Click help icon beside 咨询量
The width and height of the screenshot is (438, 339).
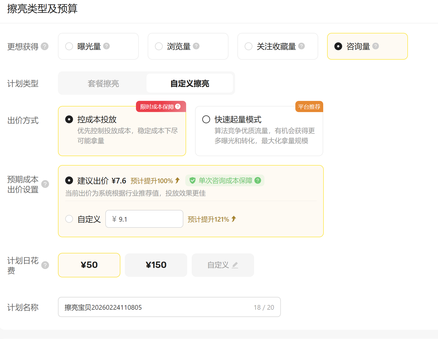click(x=376, y=46)
